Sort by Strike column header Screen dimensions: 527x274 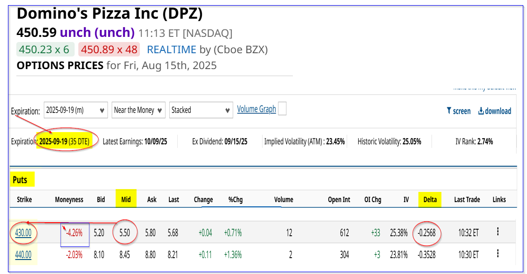pos(24,199)
